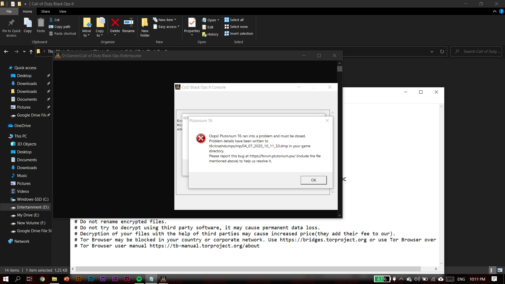Select New Volume (F:) drive
Viewport: 505px width, 284px height.
click(x=31, y=223)
